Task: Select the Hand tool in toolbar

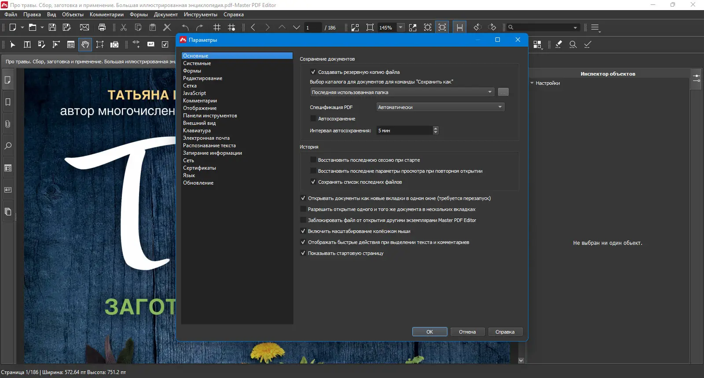Action: (x=85, y=44)
